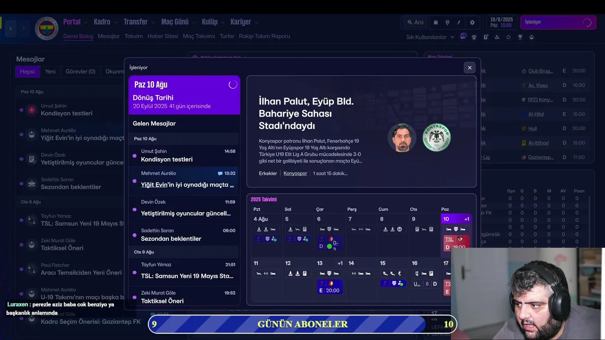Click the İşleniyor progress button
Viewport: 605px width, 340px height.
[558, 22]
